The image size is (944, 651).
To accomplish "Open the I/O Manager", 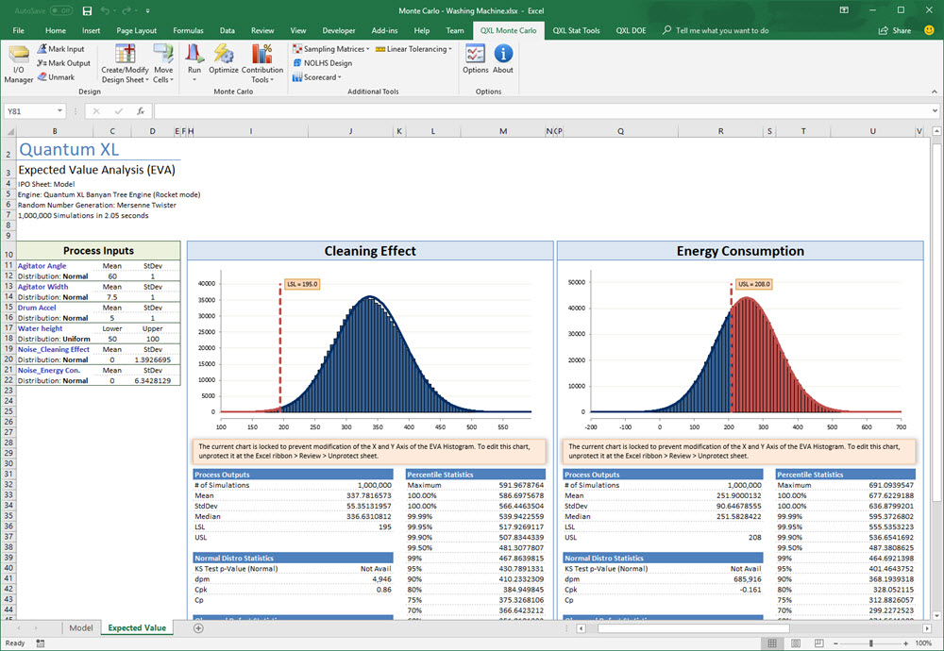I will coord(18,62).
